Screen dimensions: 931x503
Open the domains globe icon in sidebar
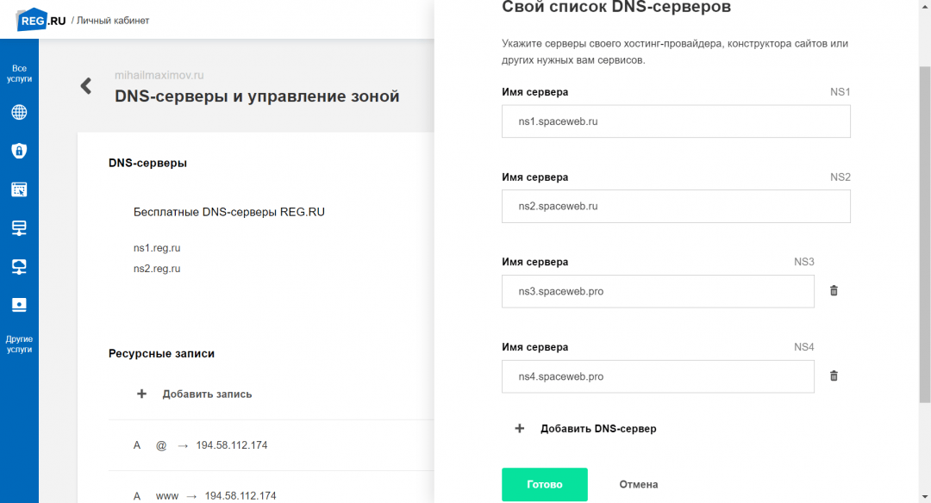click(19, 113)
